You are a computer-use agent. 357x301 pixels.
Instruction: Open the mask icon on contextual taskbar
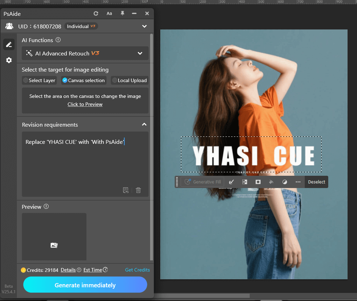click(x=258, y=182)
